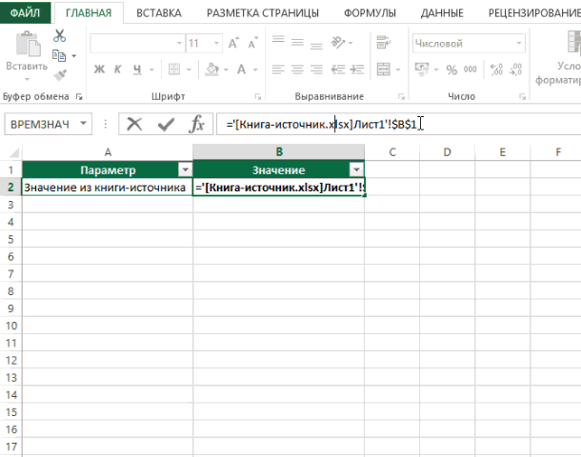Increase font size with the large A icon
This screenshot has width=581, height=457.
233,44
